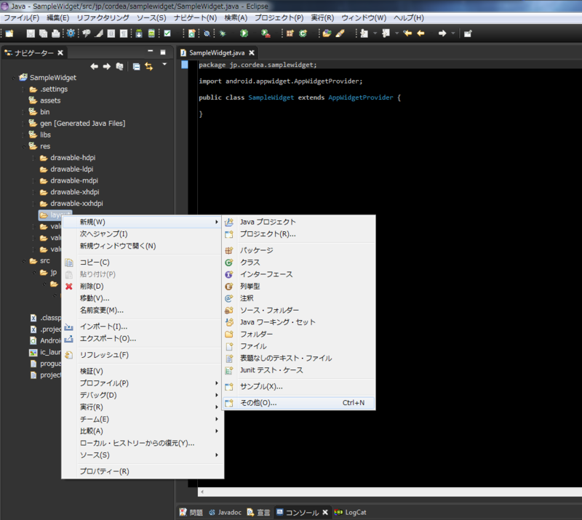Minimize the Navigator panel

(x=151, y=51)
